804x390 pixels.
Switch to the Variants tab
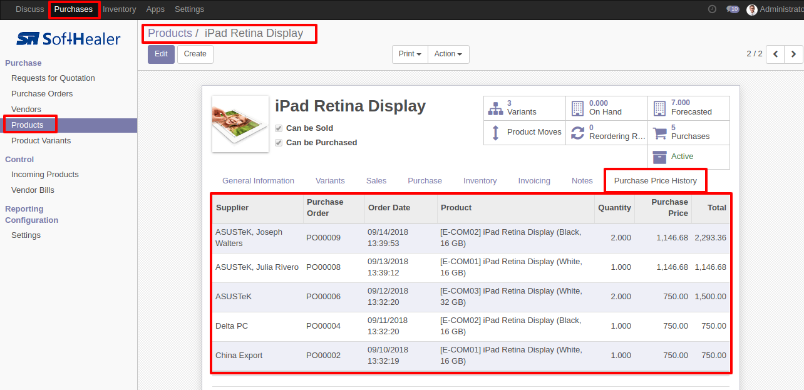pyautogui.click(x=330, y=181)
